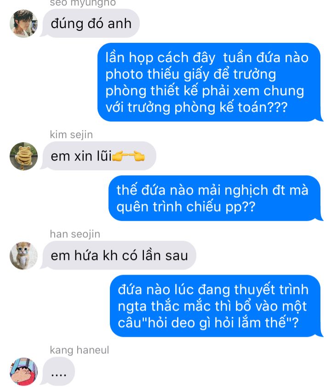Open kang haneul's cartoon avatar
331x387 pixels.
(x=24, y=372)
